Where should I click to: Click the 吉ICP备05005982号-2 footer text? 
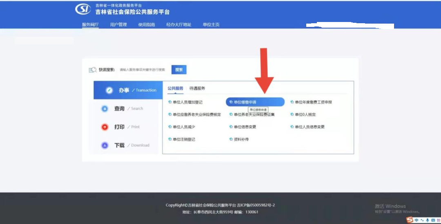click(256, 205)
